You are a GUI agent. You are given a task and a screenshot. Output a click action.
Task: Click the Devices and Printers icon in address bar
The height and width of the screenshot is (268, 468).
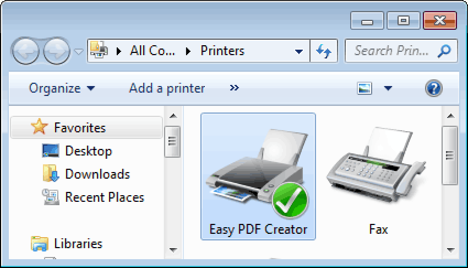[x=99, y=50]
